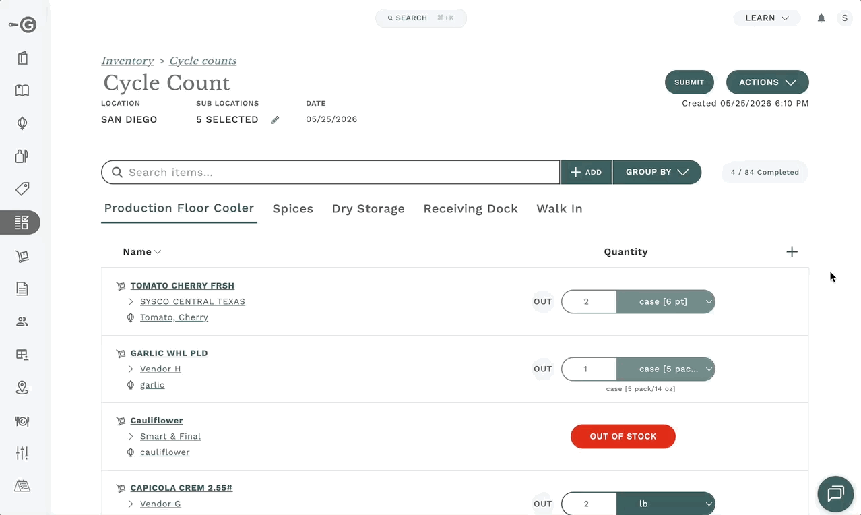
Task: Expand the Smart & Final chevron
Action: click(x=131, y=437)
